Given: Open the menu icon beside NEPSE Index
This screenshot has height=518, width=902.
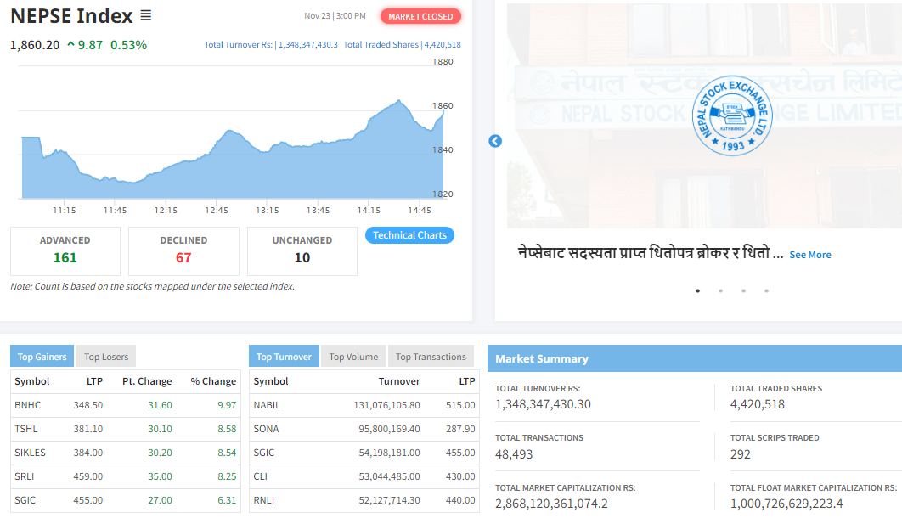Looking at the screenshot, I should point(146,15).
